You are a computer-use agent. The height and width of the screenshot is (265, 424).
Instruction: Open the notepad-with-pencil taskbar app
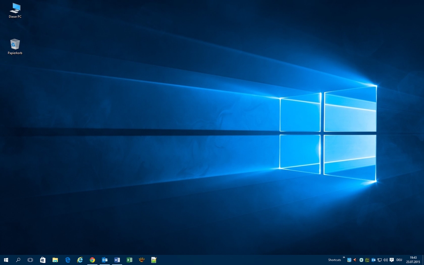[x=154, y=260]
